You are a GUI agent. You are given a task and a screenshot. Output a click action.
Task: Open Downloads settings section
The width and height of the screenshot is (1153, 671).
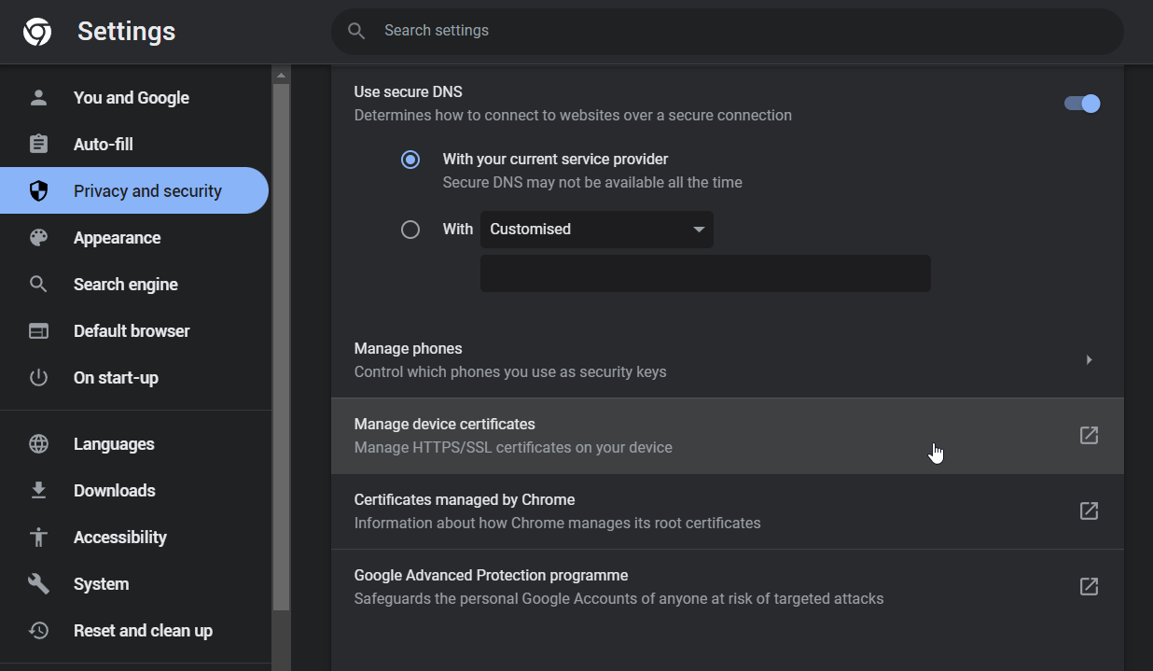coord(135,490)
